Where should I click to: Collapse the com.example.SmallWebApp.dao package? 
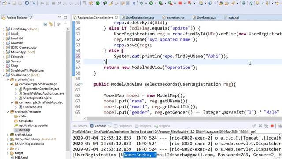click(12, 102)
